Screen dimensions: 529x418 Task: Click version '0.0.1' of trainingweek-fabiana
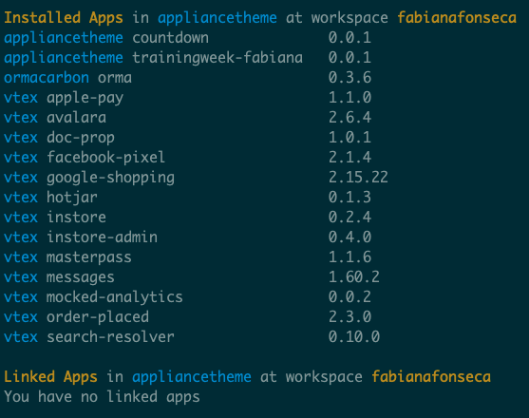point(350,57)
